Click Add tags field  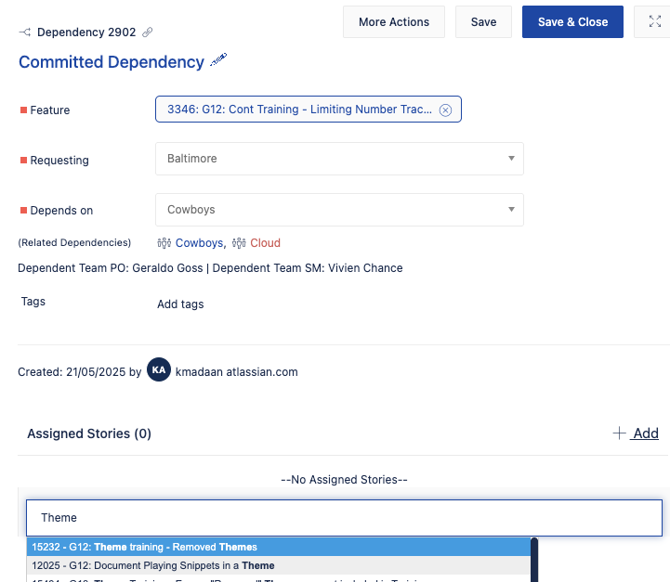[180, 304]
